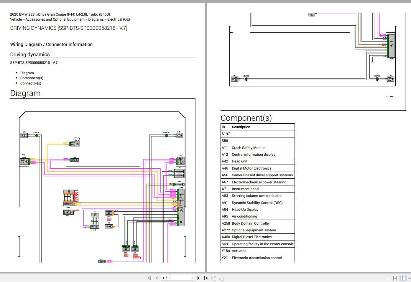Click "Camera-based driver support systems" cell
Viewport: 411px width, 282px height.
tap(262, 175)
